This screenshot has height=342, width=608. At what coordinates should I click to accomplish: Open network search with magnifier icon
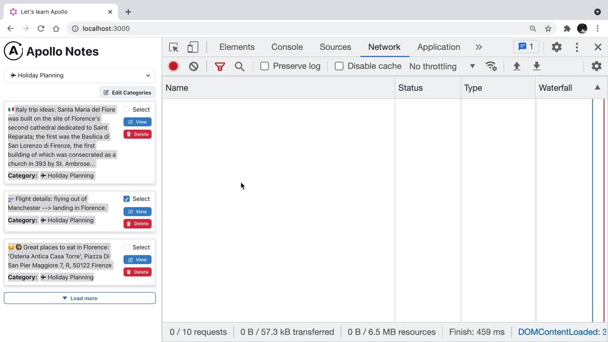click(239, 66)
